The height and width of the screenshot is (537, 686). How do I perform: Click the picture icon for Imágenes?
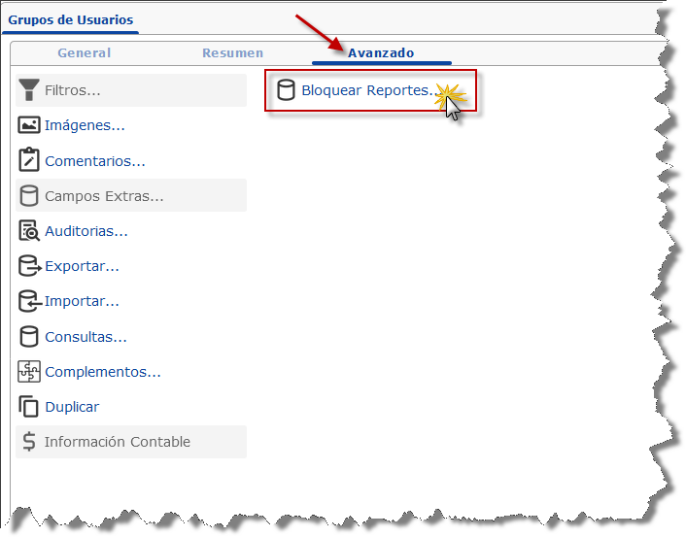(29, 125)
